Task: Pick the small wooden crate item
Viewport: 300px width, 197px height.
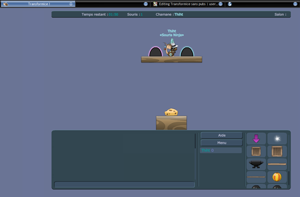Action: click(256, 151)
